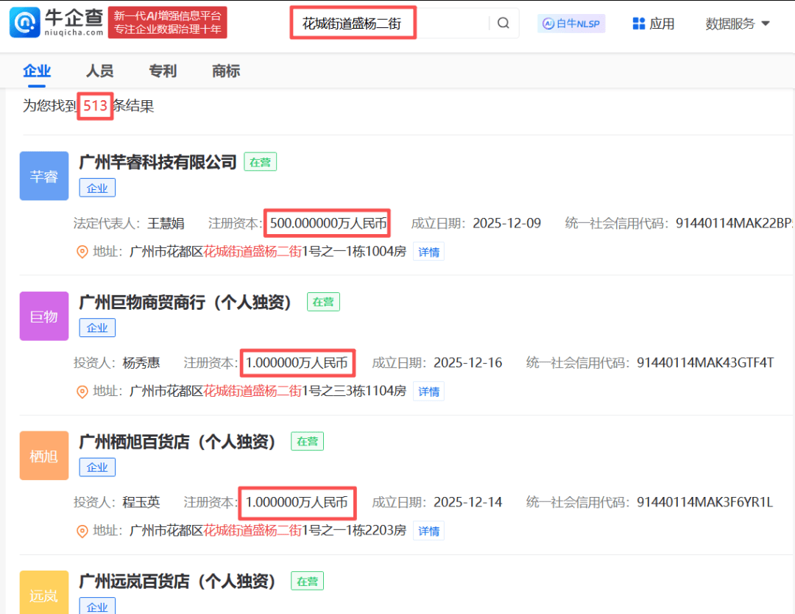Click the 栖旭 orange company avatar
795x614 pixels.
[x=43, y=455]
